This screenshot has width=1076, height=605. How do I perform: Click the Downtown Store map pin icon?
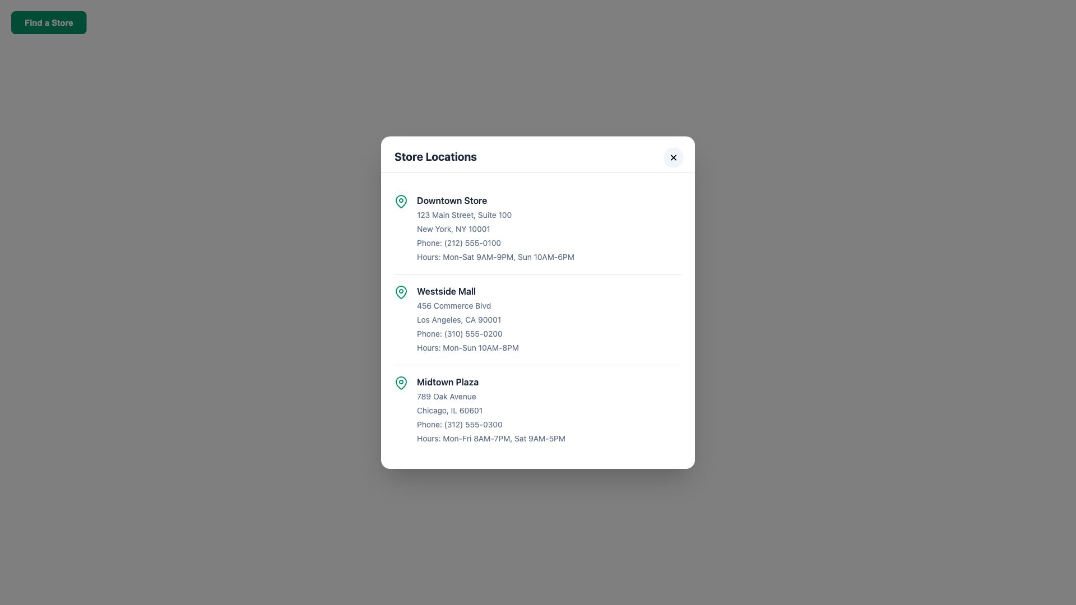pos(401,201)
